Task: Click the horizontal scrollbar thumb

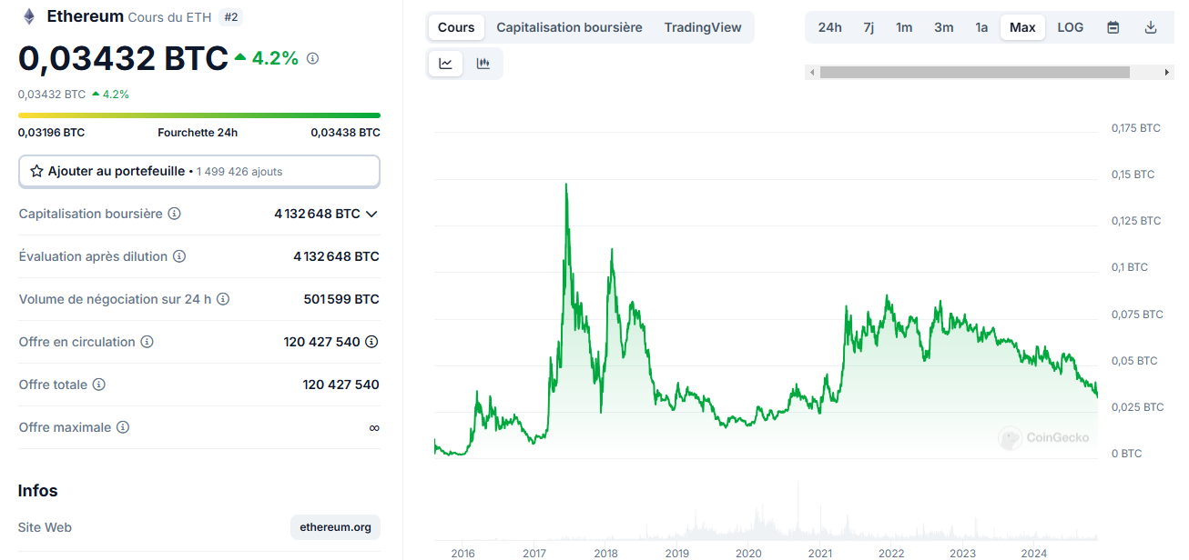Action: 974,73
